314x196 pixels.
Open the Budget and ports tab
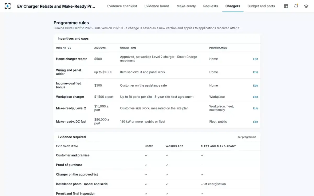point(261,6)
